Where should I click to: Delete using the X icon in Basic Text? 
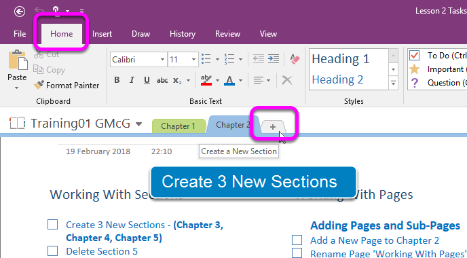[287, 80]
